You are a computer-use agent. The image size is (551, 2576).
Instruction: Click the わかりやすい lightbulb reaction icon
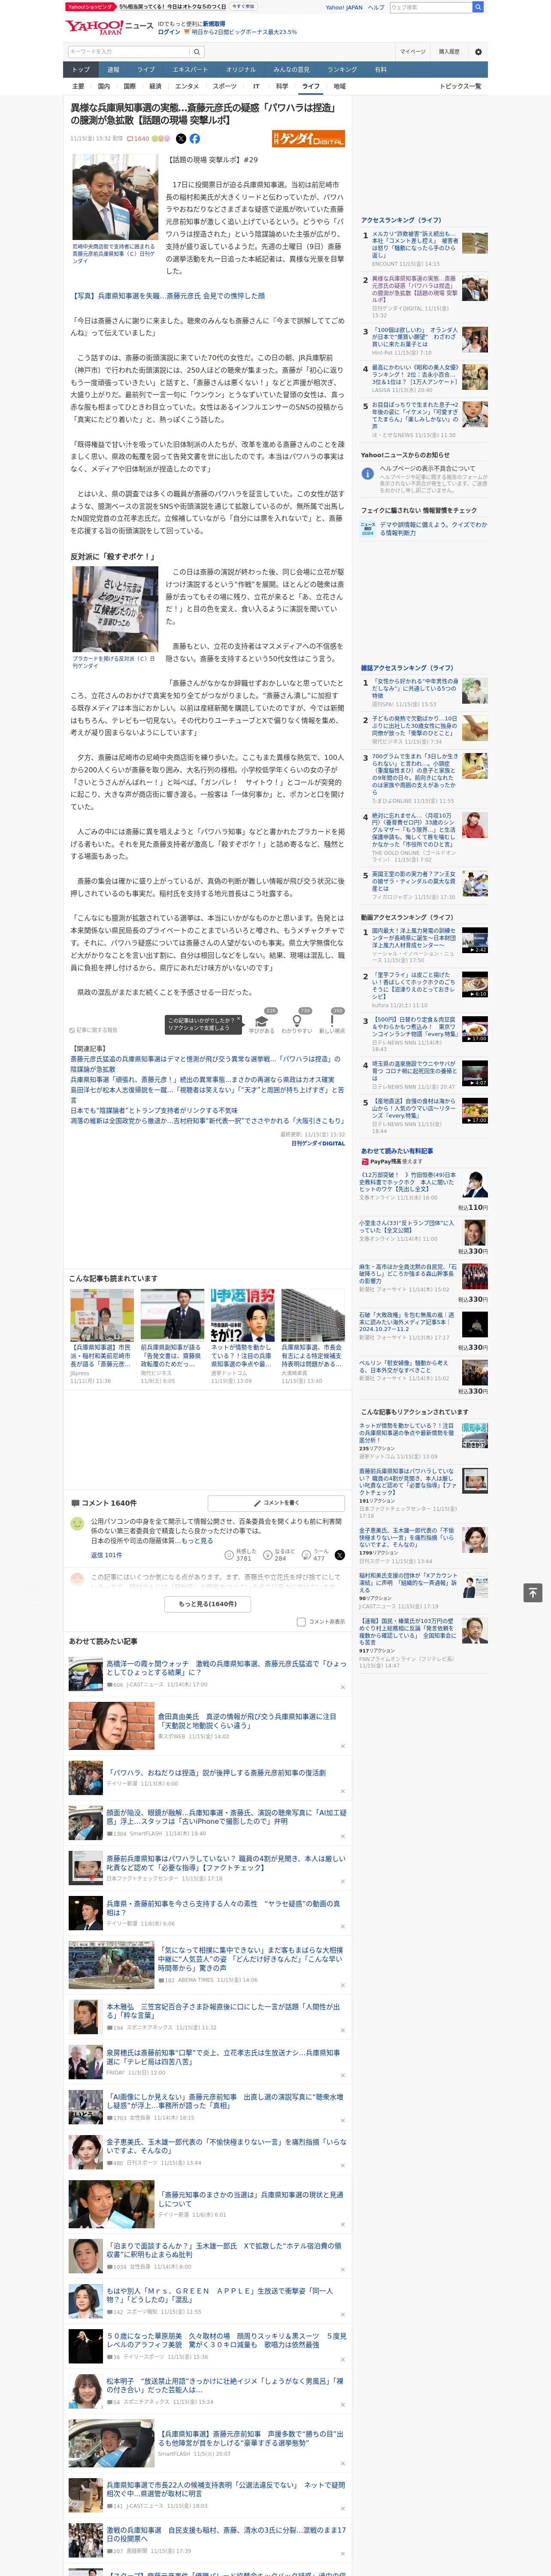point(297,1022)
